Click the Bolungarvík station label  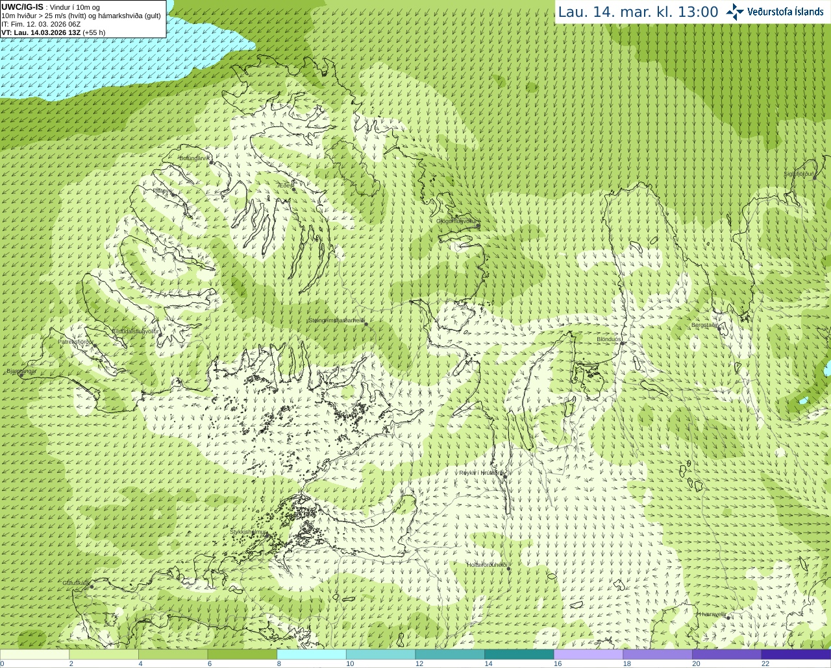click(195, 158)
